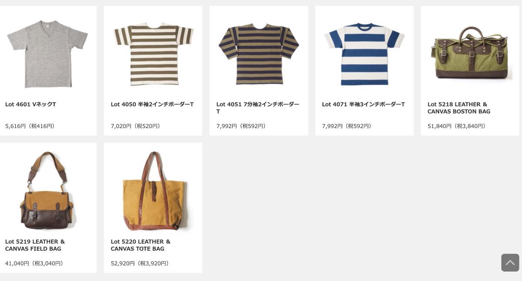
Task: Open the blue and white striped tee image
Action: 365,53
